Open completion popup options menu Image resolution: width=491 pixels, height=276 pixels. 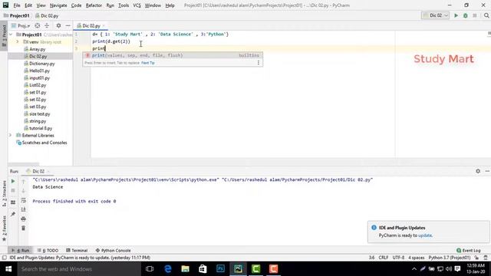(x=259, y=63)
